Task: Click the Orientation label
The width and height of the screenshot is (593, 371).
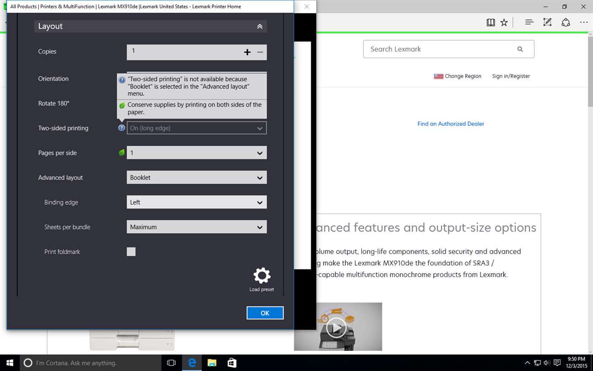Action: pos(54,79)
